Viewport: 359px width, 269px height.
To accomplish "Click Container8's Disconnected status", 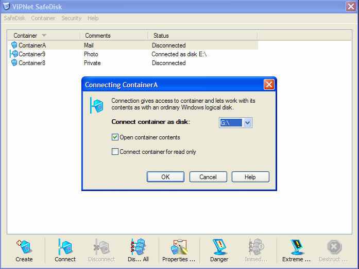I will (x=169, y=63).
